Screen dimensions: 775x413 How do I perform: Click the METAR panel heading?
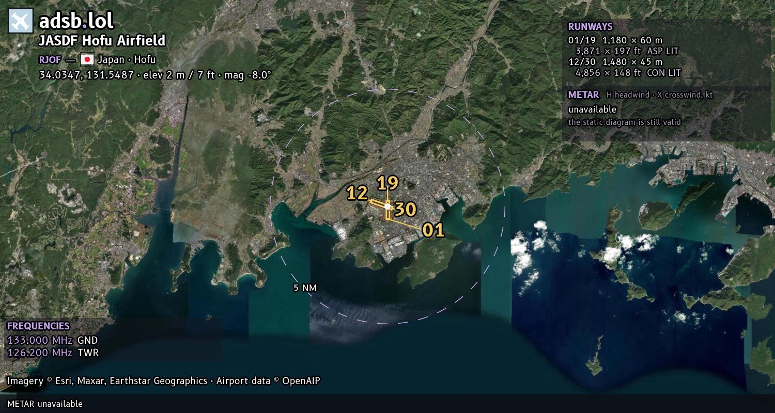pyautogui.click(x=583, y=95)
